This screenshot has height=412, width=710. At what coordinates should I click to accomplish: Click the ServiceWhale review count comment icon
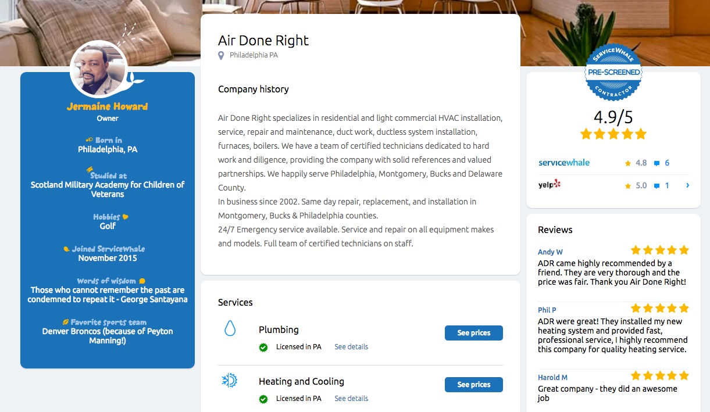click(x=657, y=163)
